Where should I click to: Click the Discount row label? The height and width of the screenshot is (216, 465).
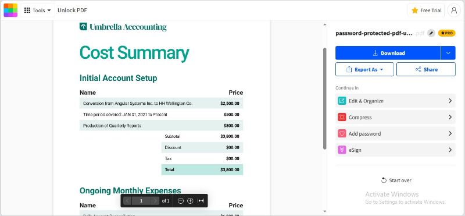click(x=173, y=147)
